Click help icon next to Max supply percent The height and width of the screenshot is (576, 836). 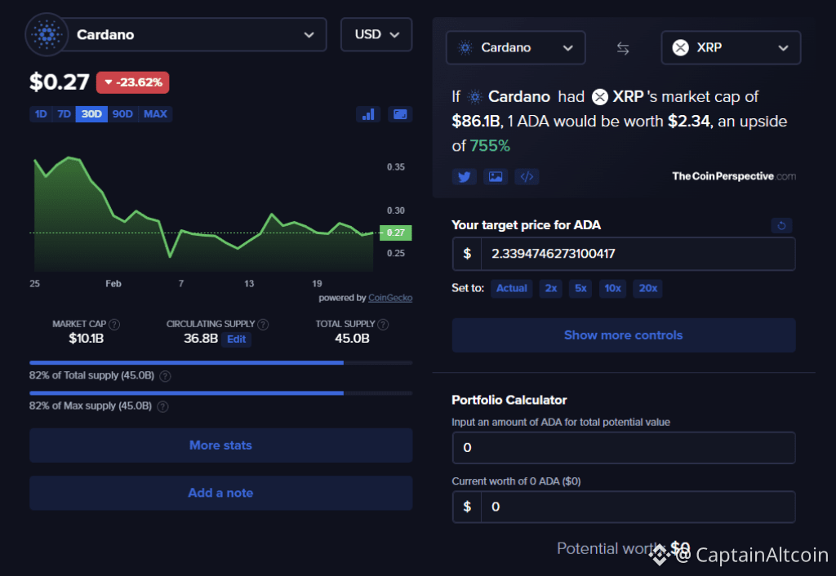pyautogui.click(x=163, y=406)
